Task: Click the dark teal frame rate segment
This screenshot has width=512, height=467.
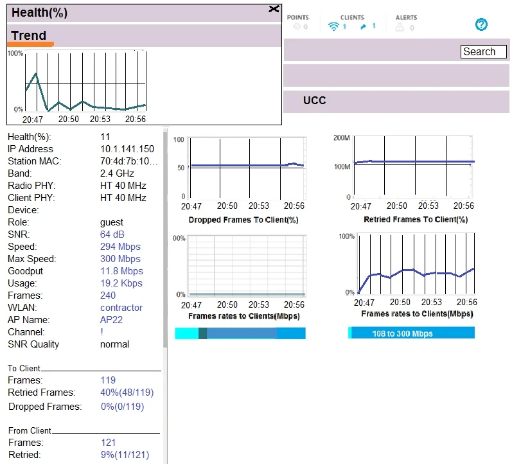Action: click(202, 333)
